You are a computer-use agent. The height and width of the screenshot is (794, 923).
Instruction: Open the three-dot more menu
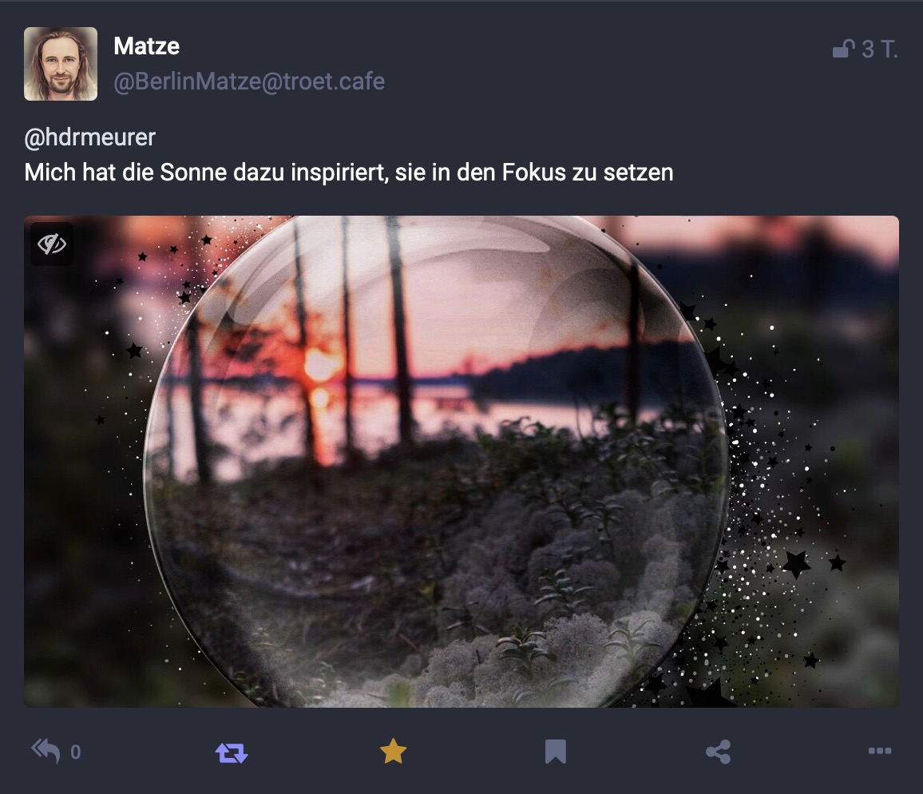pos(879,751)
